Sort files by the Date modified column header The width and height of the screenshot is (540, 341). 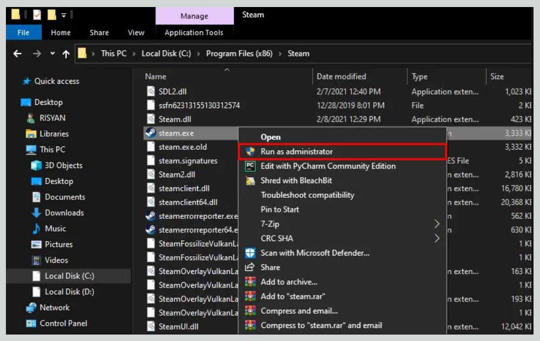[x=341, y=76]
